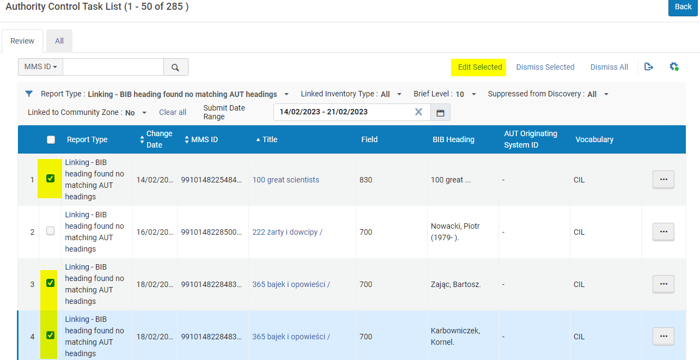Open row actions for Nowacki, Piotr row
The height and width of the screenshot is (360, 700).
point(664,231)
